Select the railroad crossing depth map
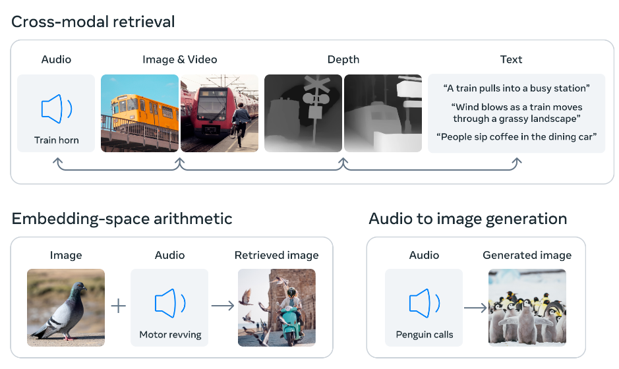619x369 pixels. 303,113
